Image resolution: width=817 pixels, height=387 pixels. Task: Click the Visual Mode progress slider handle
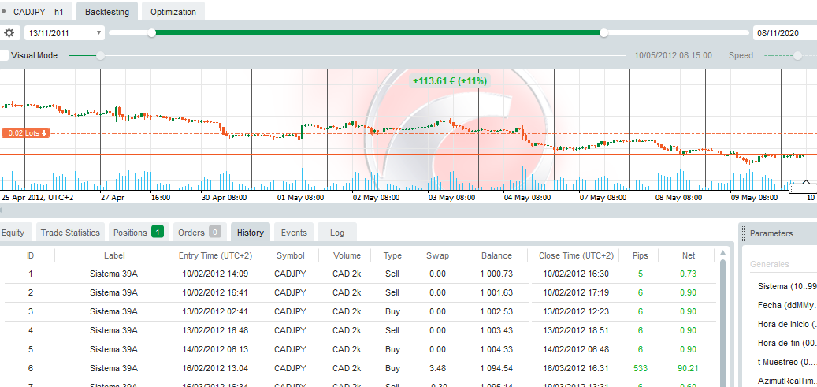[101, 55]
